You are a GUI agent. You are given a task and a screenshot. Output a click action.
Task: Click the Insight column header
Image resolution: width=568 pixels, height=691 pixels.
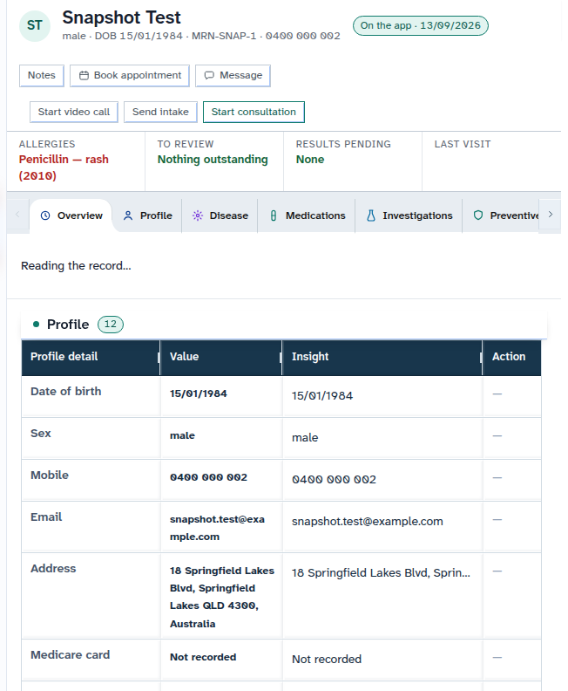tap(382, 357)
